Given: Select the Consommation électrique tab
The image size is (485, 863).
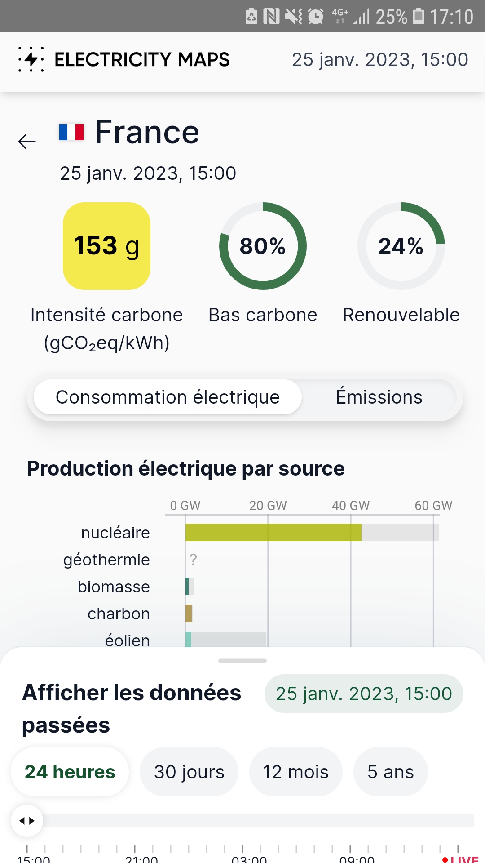Looking at the screenshot, I should click(x=167, y=397).
